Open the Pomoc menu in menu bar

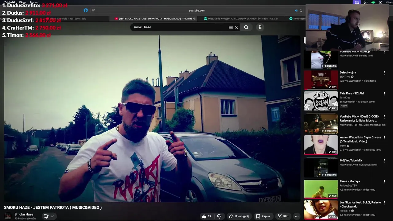pos(34,2)
